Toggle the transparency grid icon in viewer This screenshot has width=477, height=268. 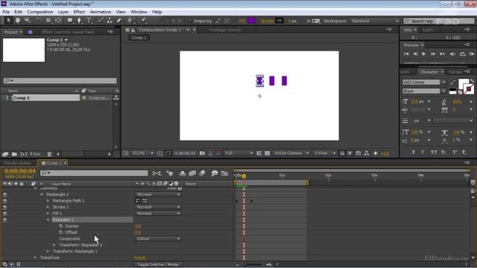[x=267, y=153]
